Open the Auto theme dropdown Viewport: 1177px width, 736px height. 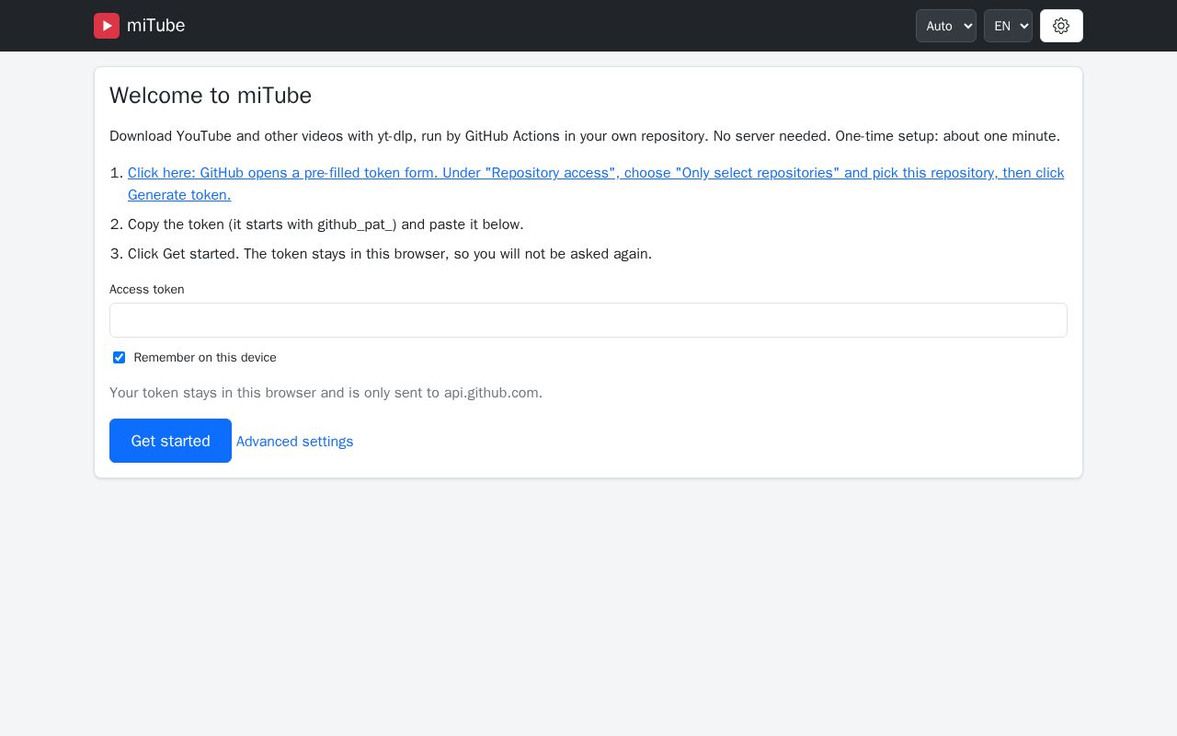tap(946, 26)
